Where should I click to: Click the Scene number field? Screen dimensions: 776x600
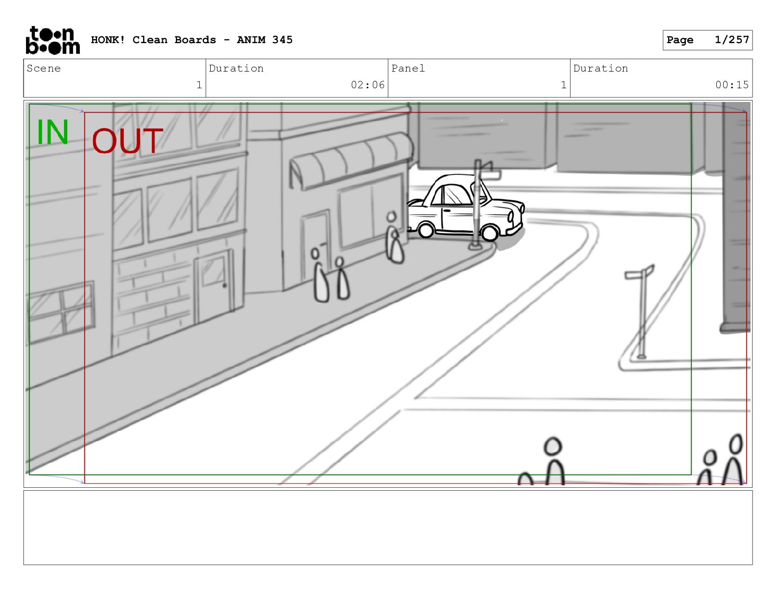pos(115,78)
